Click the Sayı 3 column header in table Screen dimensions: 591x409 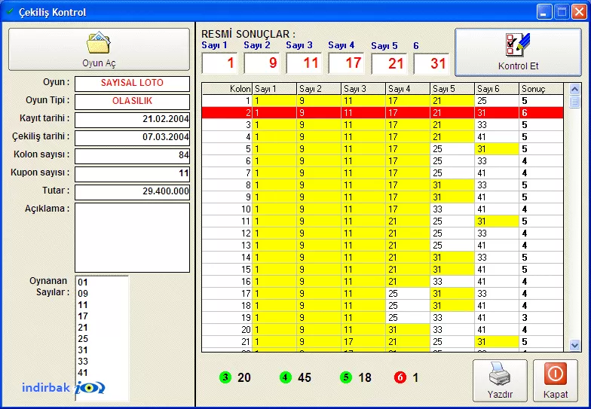363,89
